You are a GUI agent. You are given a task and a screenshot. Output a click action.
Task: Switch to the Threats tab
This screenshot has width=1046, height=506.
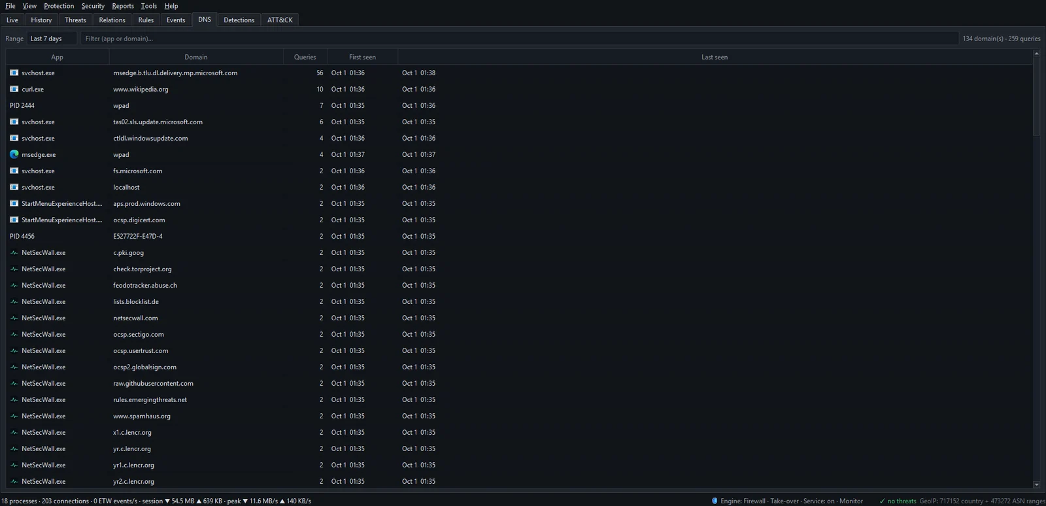(x=75, y=20)
